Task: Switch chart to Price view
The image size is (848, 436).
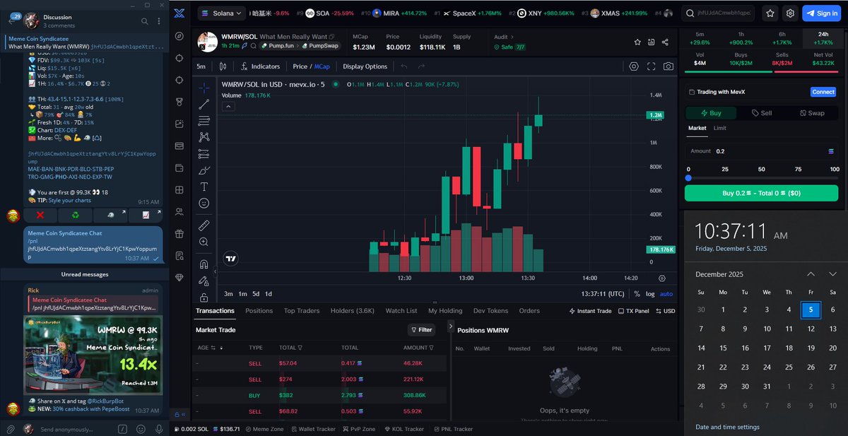Action: point(300,66)
